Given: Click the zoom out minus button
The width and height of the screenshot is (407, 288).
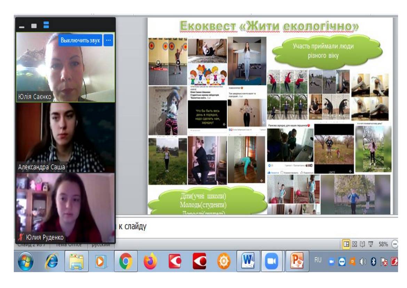Looking at the screenshot, I should (395, 244).
